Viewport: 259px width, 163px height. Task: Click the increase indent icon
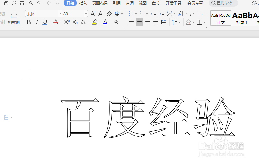click(x=162, y=14)
